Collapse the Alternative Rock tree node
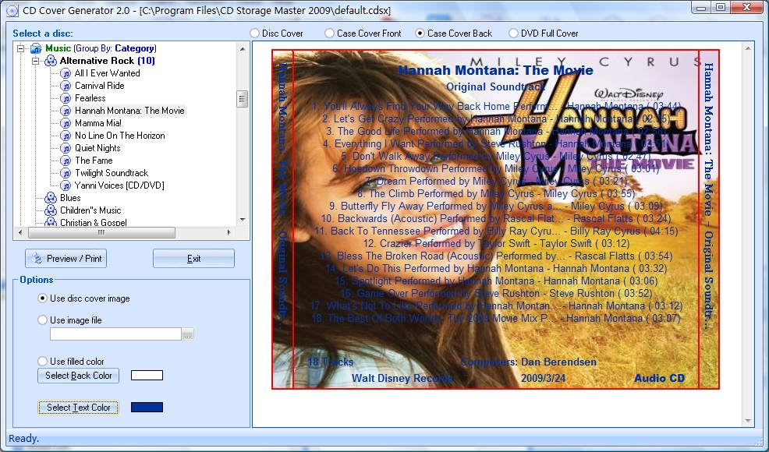Image resolution: width=769 pixels, height=452 pixels. 35,61
